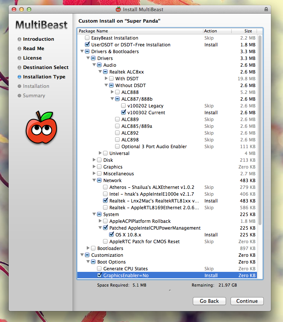Toggle the v100202 Legacy checkbox
The width and height of the screenshot is (283, 322).
click(x=123, y=106)
